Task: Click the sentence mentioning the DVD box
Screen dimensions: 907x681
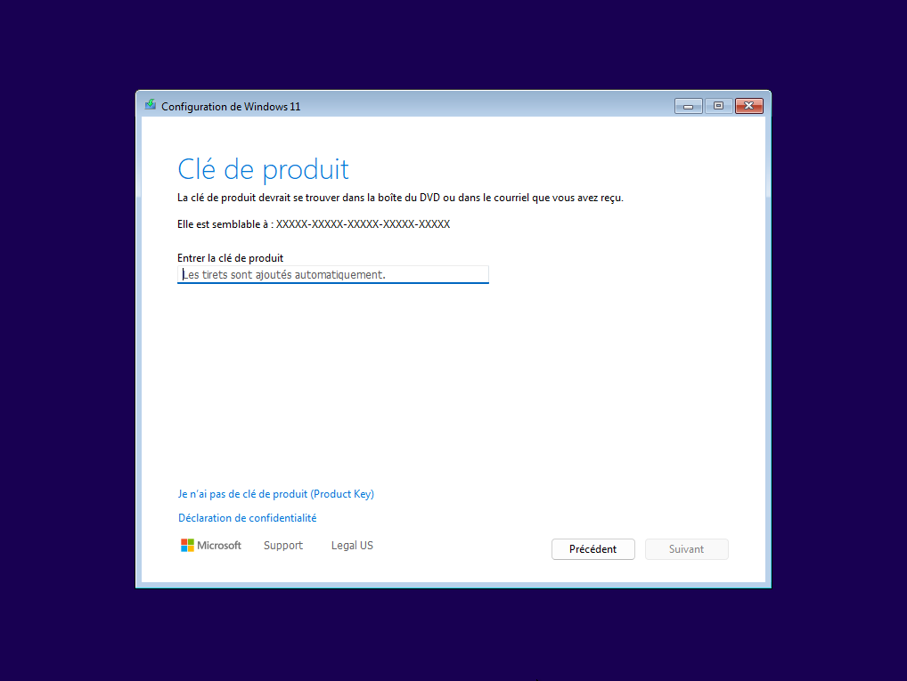Action: 400,198
